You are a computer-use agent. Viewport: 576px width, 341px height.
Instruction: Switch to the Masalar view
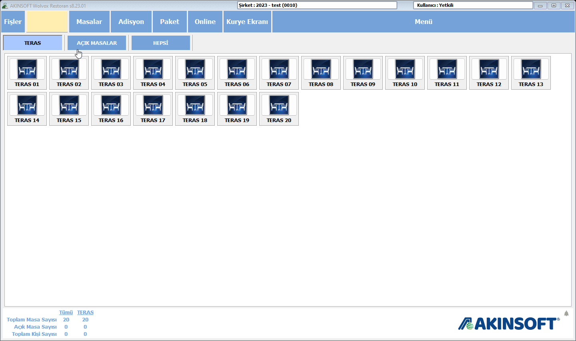[x=89, y=22]
